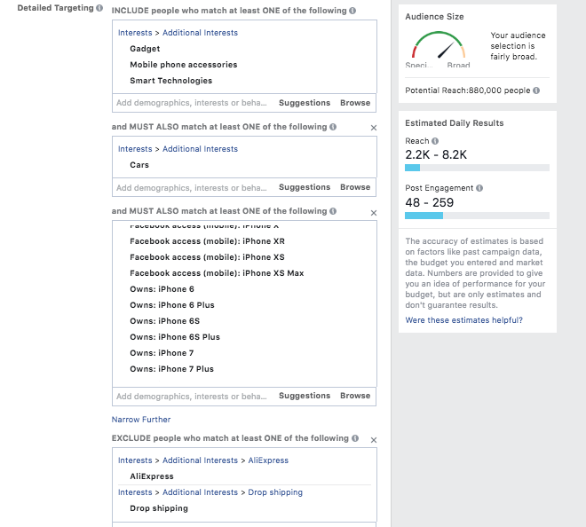The image size is (586, 527).
Task: Click the 48 - 259 post engagement value
Action: pos(430,202)
